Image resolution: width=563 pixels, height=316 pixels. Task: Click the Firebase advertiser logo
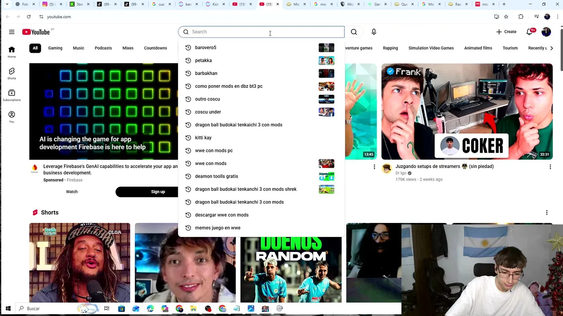(34, 169)
